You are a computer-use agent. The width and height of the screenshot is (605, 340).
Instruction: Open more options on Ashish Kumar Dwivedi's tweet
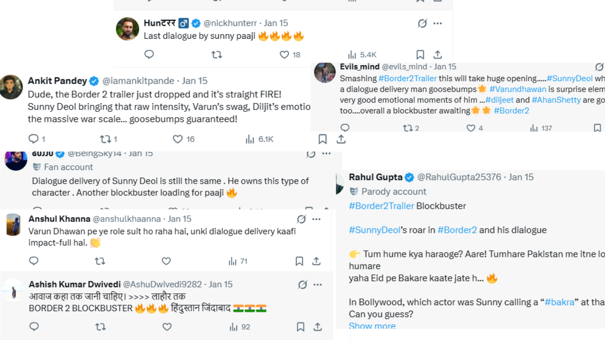(x=318, y=285)
